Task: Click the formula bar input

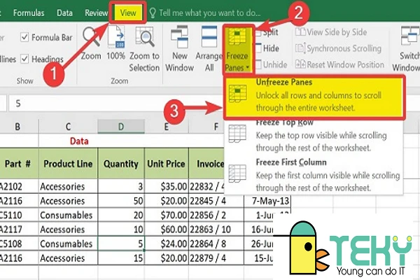Action: point(116,103)
